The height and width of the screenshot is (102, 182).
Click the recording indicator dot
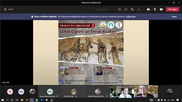pyautogui.click(x=5, y=9)
